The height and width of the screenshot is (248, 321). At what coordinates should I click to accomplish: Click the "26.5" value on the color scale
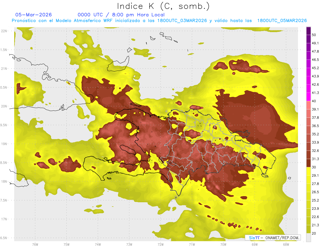click(x=315, y=192)
